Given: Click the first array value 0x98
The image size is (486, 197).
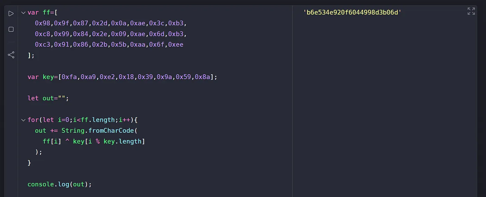Looking at the screenshot, I should (42, 23).
